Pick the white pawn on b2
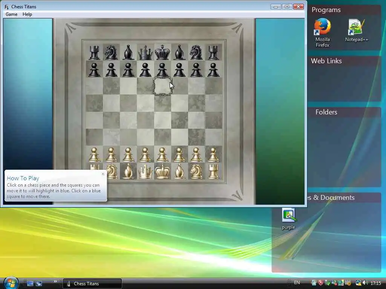386x289 pixels. point(111,155)
